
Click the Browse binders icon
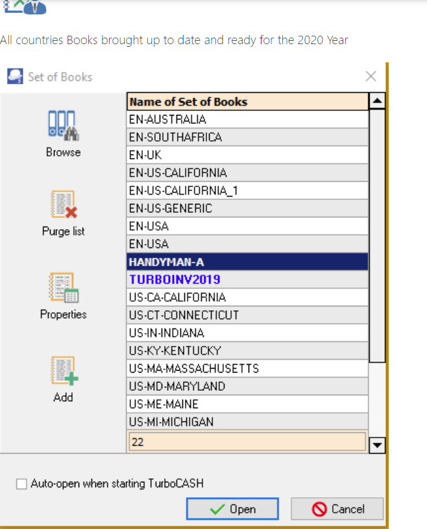pos(64,125)
